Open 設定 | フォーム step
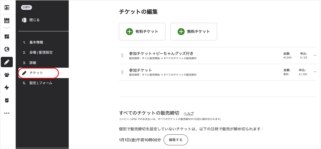Screen dimensions: 321x149 pyautogui.click(x=38, y=83)
